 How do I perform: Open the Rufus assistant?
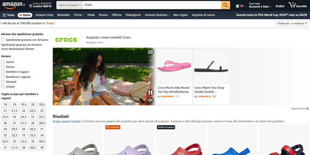click(x=25, y=15)
